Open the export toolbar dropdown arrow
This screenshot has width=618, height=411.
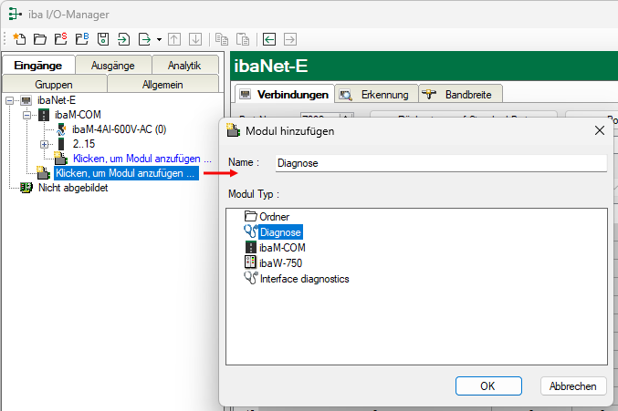coord(159,40)
